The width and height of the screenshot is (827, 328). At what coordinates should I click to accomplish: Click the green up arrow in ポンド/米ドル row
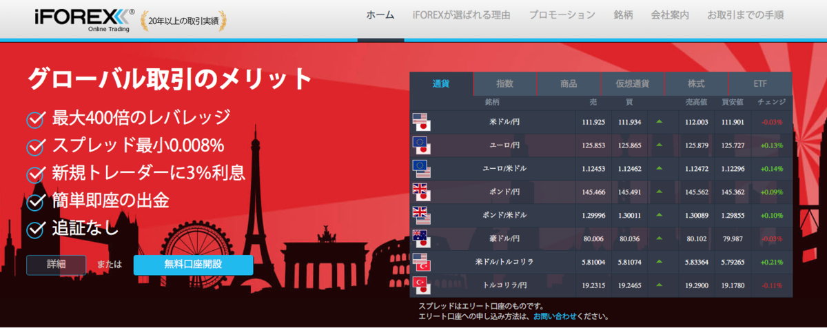660,215
